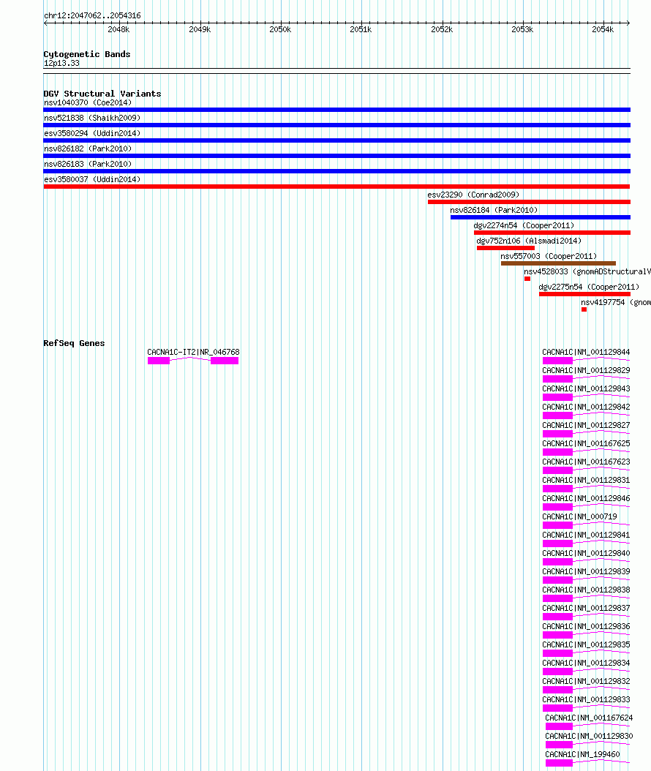Click CACNA1C|NM_001129832 transcript label
Screen dimensions: 651x771
586,681
